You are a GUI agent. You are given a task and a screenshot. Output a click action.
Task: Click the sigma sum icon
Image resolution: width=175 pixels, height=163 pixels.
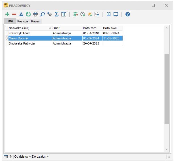coord(57,14)
